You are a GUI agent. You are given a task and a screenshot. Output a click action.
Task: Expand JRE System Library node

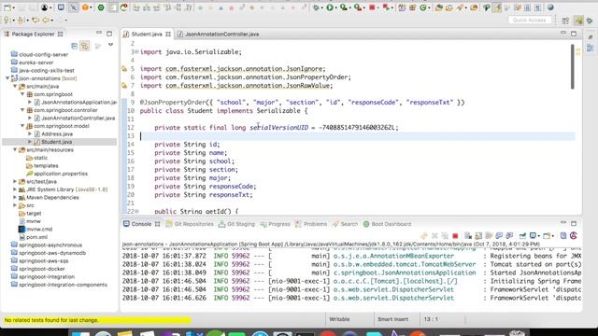tap(15, 189)
